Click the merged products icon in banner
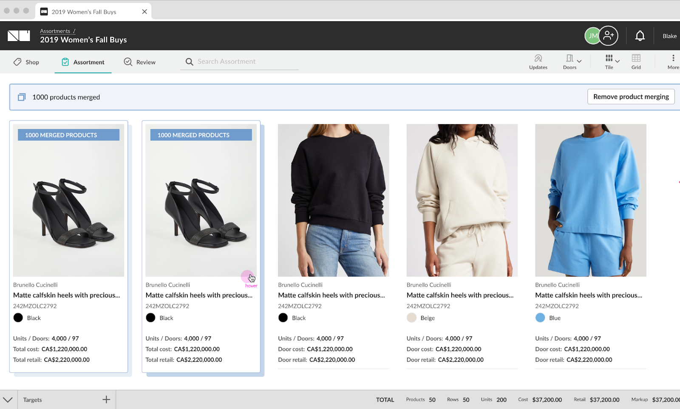This screenshot has height=409, width=680. tap(22, 97)
